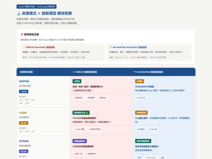Screen dimensions: 212x159
Task: Click the page title 商業模式 × 創新類型 績效矩陣
Action: click(x=47, y=13)
